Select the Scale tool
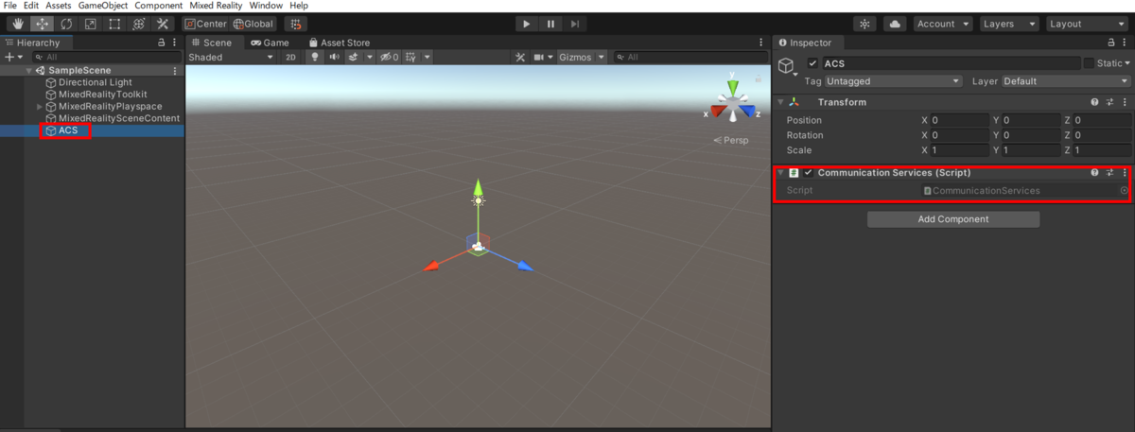The height and width of the screenshot is (432, 1135). click(91, 24)
